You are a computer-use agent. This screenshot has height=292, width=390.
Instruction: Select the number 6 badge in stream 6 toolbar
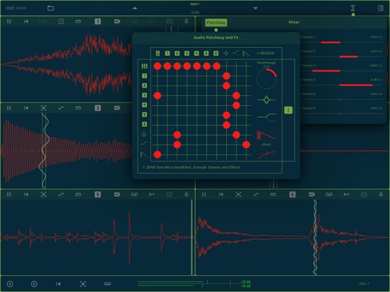(292, 194)
